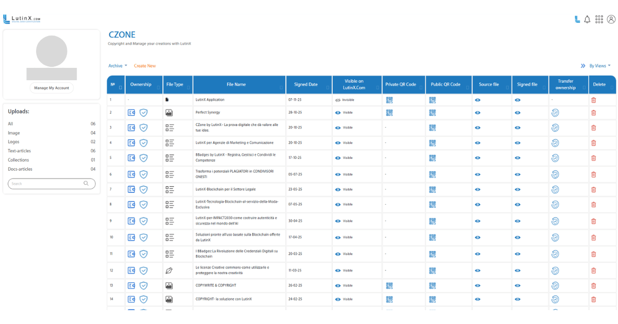
Task: View source file of LutinX Application
Action: [x=477, y=100]
